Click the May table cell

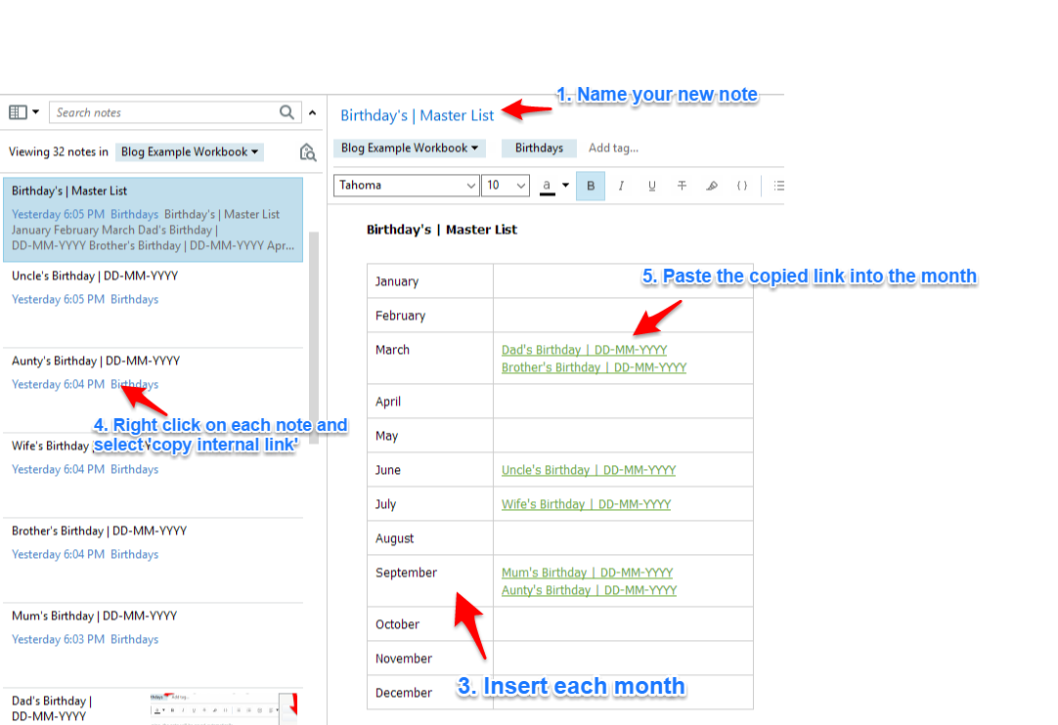(x=430, y=436)
